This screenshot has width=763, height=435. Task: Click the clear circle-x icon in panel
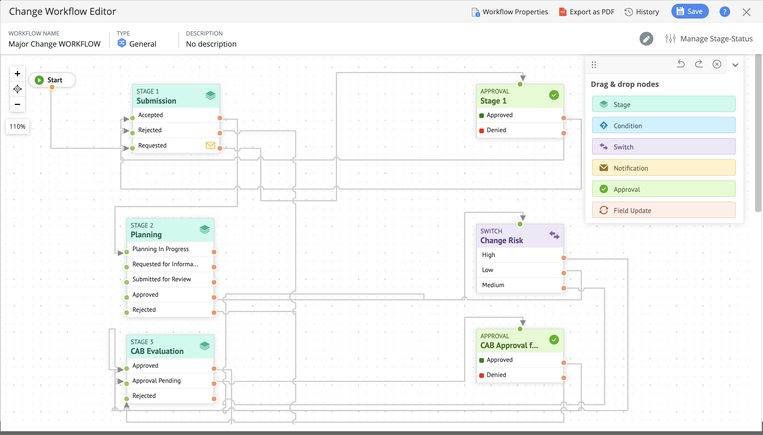click(x=717, y=64)
